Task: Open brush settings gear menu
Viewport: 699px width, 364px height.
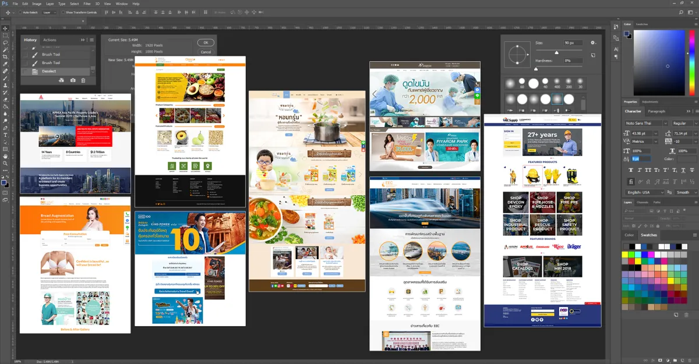Action: click(593, 43)
